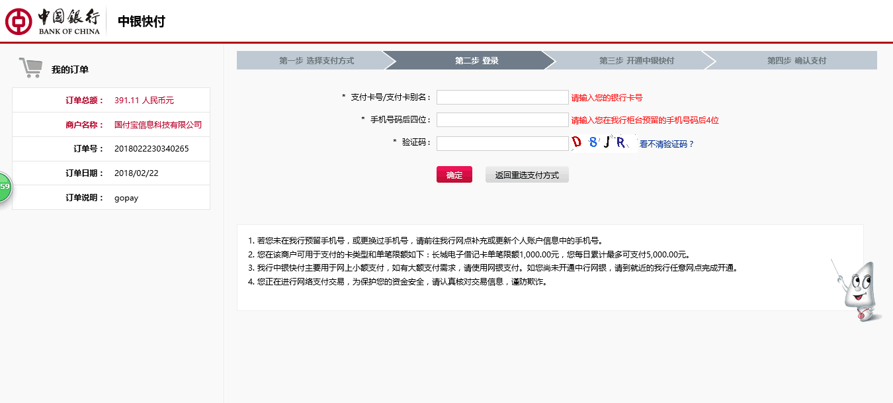Click the 中银快付 header title
893x403 pixels.
click(x=141, y=21)
